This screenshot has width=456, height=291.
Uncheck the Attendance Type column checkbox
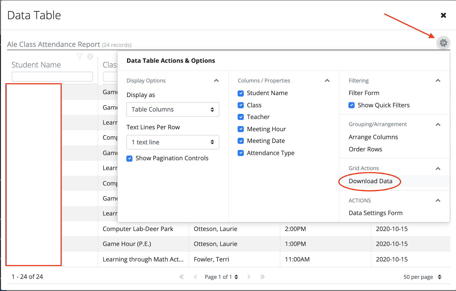click(241, 153)
